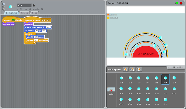The width and height of the screenshot is (186, 109).
Task: Switch to the Comandos tab
Action: point(12,13)
